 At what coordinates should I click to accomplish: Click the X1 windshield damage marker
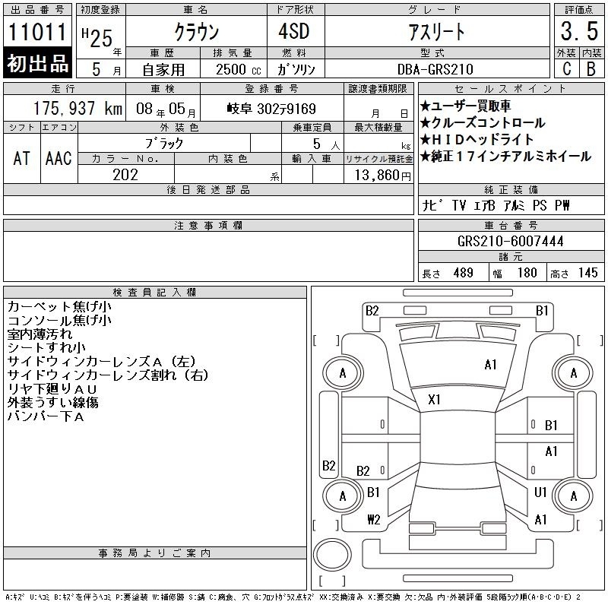pyautogui.click(x=435, y=400)
